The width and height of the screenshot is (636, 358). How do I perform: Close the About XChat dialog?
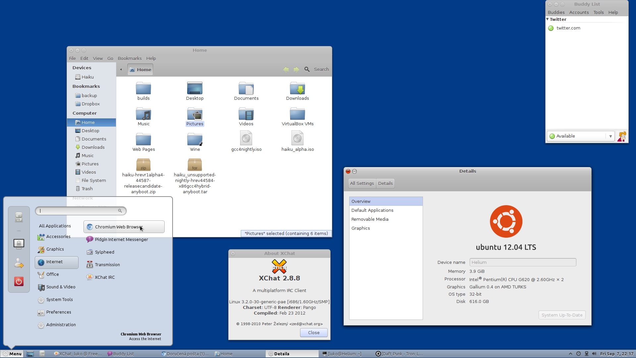[313, 333]
